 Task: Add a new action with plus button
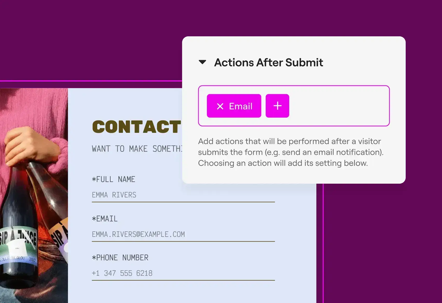277,106
